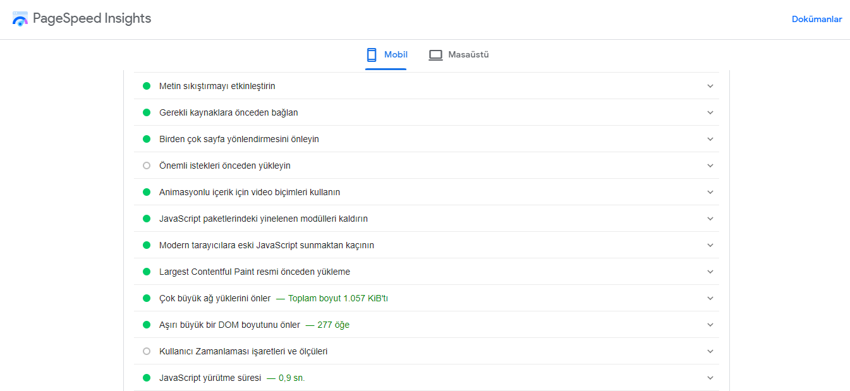This screenshot has height=391, width=850.
Task: Expand the Largest Contentful Paint audit chevron
Action: click(x=710, y=272)
